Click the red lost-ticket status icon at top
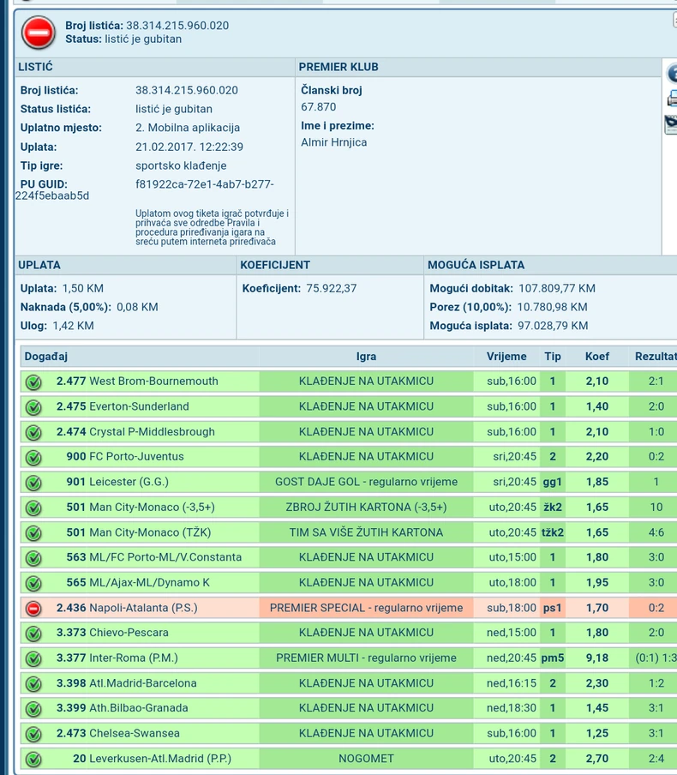Image resolution: width=677 pixels, height=775 pixels. click(37, 33)
